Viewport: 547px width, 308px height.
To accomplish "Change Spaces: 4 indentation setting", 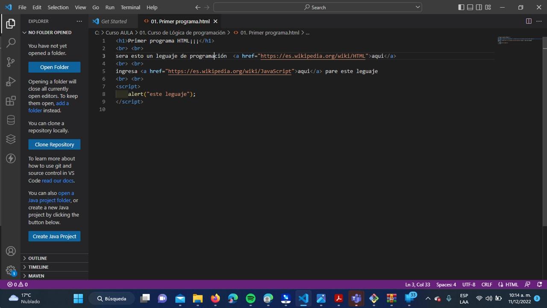I will pos(446,284).
